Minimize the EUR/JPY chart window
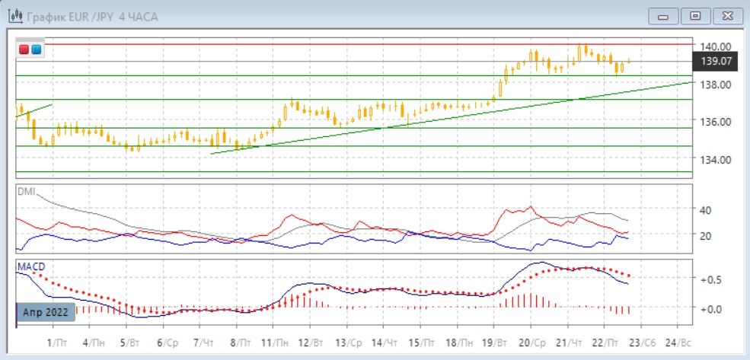Image resolution: width=750 pixels, height=360 pixels. point(663,15)
